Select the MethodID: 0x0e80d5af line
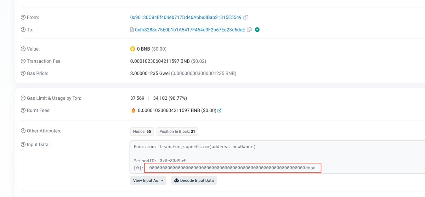Image resolution: width=425 pixels, height=197 pixels. (x=160, y=161)
